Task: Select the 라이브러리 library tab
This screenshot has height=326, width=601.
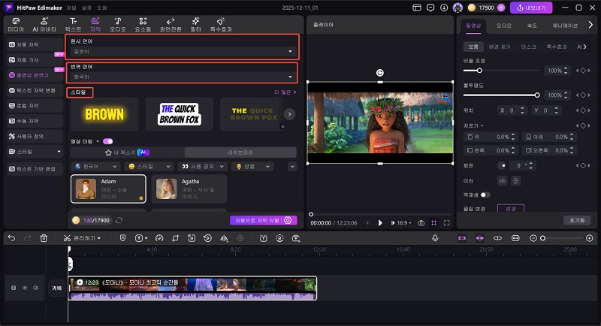Action: click(240, 152)
